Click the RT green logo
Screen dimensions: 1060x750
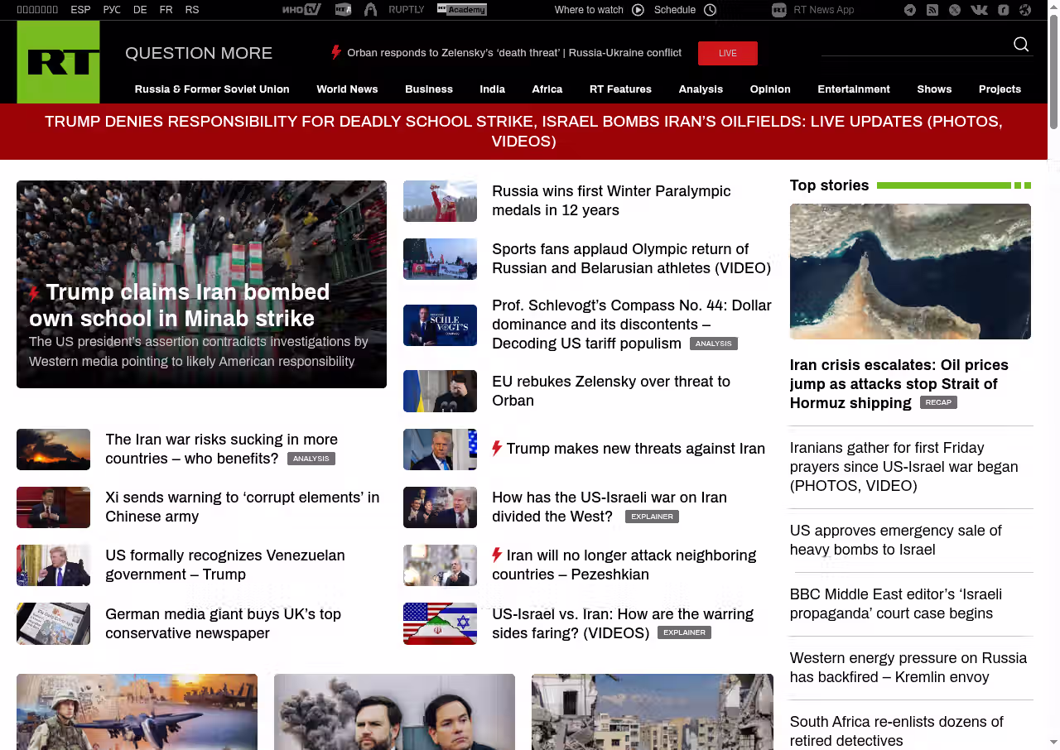(x=58, y=62)
